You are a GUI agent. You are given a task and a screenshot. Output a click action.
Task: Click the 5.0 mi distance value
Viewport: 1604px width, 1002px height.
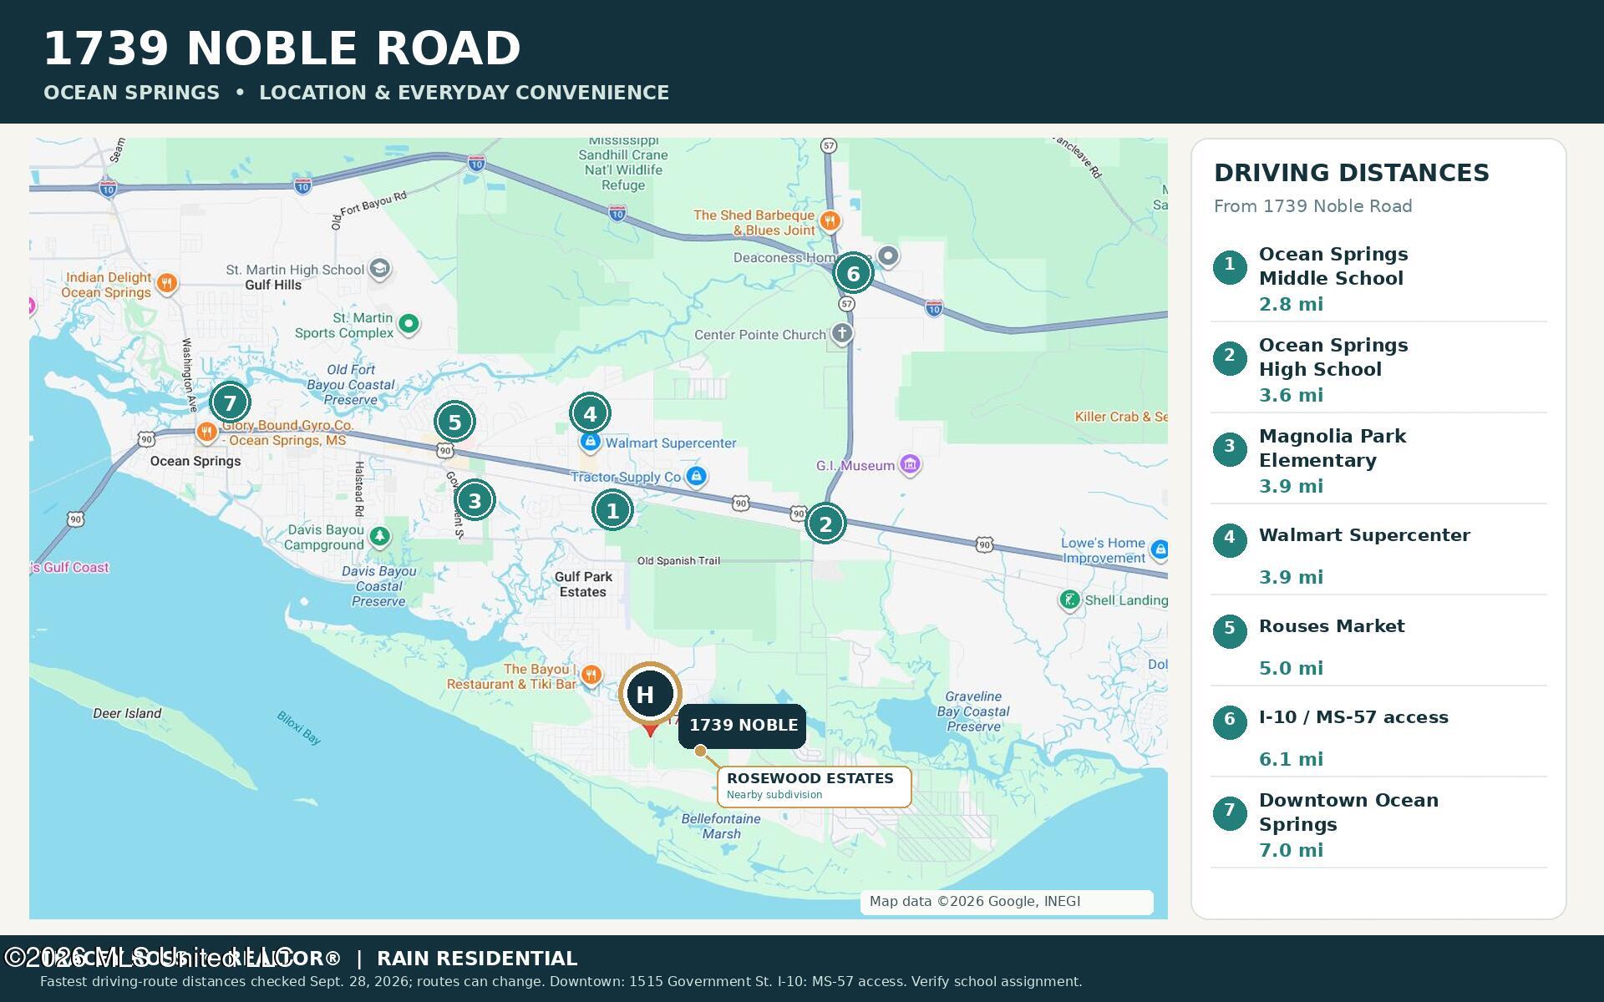pyautogui.click(x=1291, y=669)
